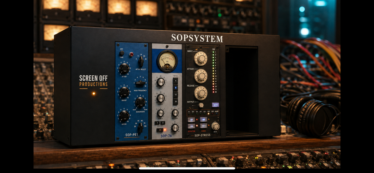Click the BOOST knob on SOP-PE1
This screenshot has height=173, width=374.
(x=124, y=92)
